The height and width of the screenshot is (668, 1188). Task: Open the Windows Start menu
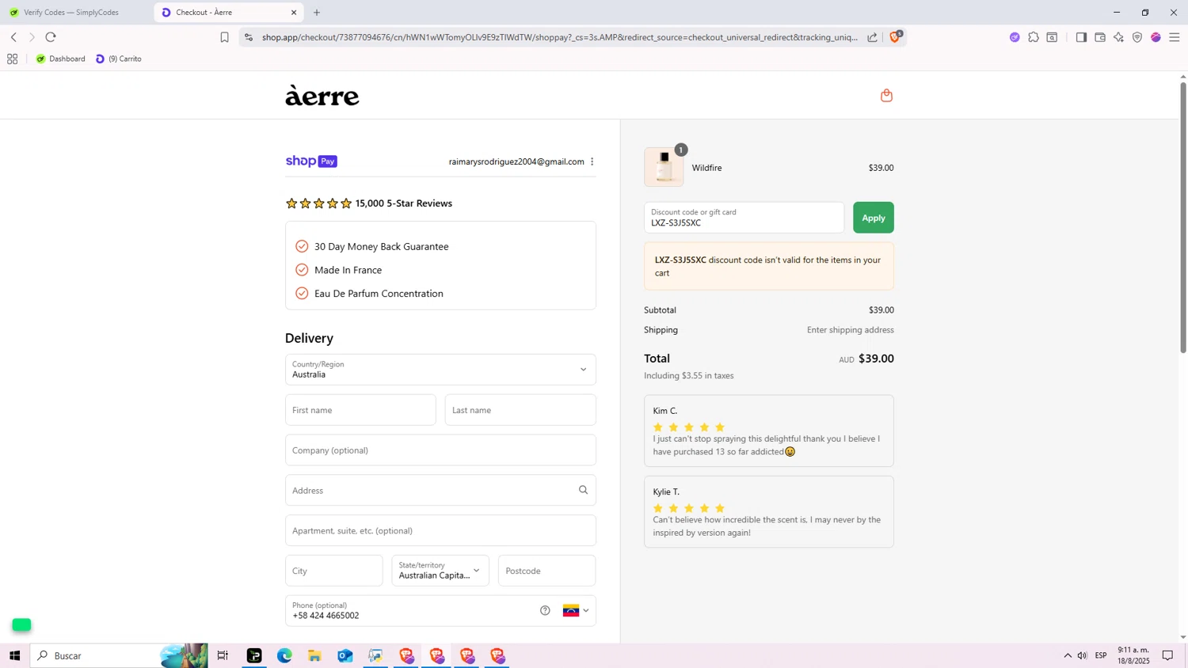[x=14, y=655]
